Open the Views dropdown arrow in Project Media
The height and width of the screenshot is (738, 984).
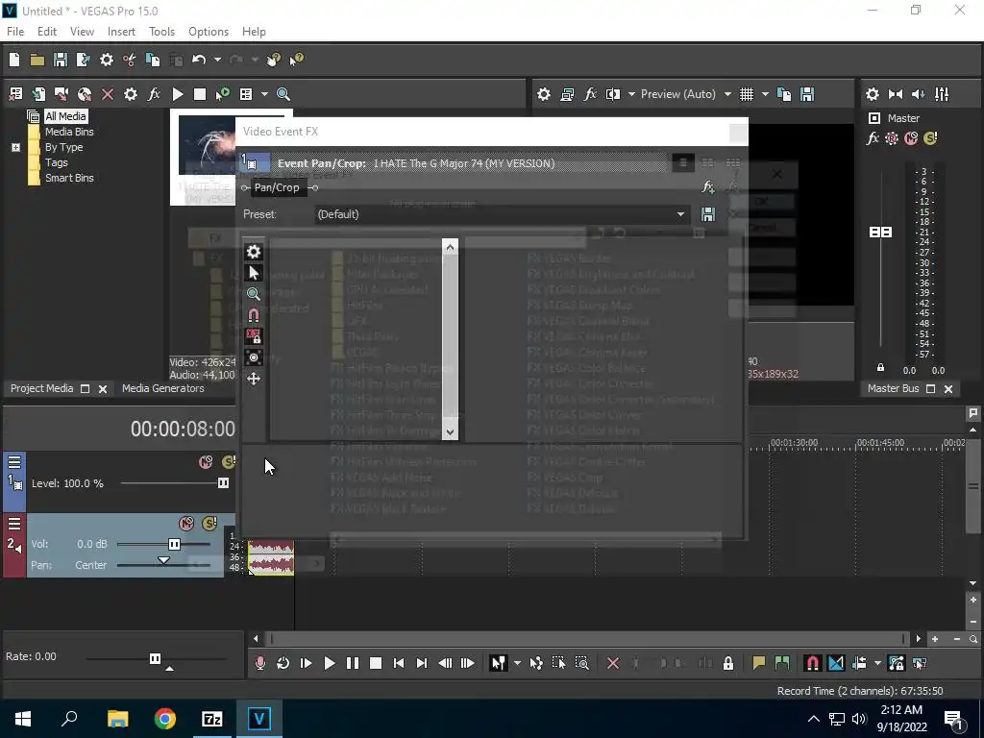(264, 94)
